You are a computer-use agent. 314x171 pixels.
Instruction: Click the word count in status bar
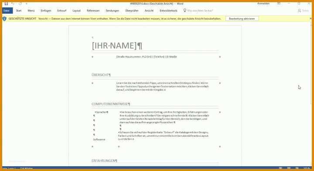(x=26, y=168)
